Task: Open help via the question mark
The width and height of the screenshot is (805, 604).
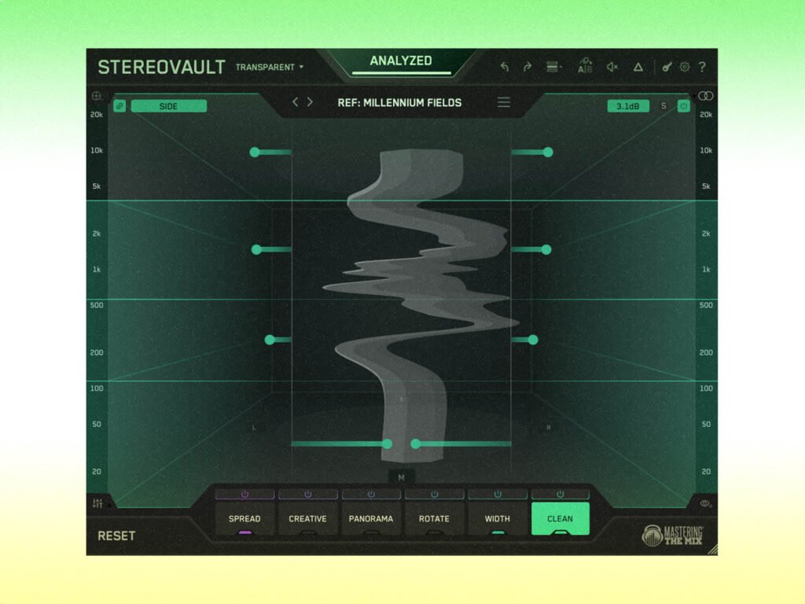Action: tap(702, 67)
